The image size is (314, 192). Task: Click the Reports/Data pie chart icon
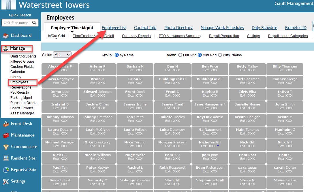coord(6,170)
